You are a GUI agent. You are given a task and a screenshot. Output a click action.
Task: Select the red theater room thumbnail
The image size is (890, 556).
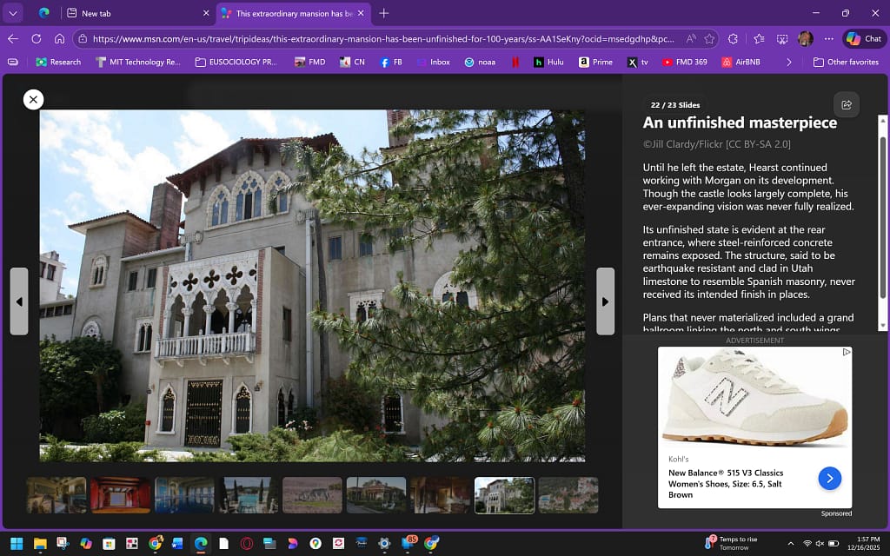(121, 495)
